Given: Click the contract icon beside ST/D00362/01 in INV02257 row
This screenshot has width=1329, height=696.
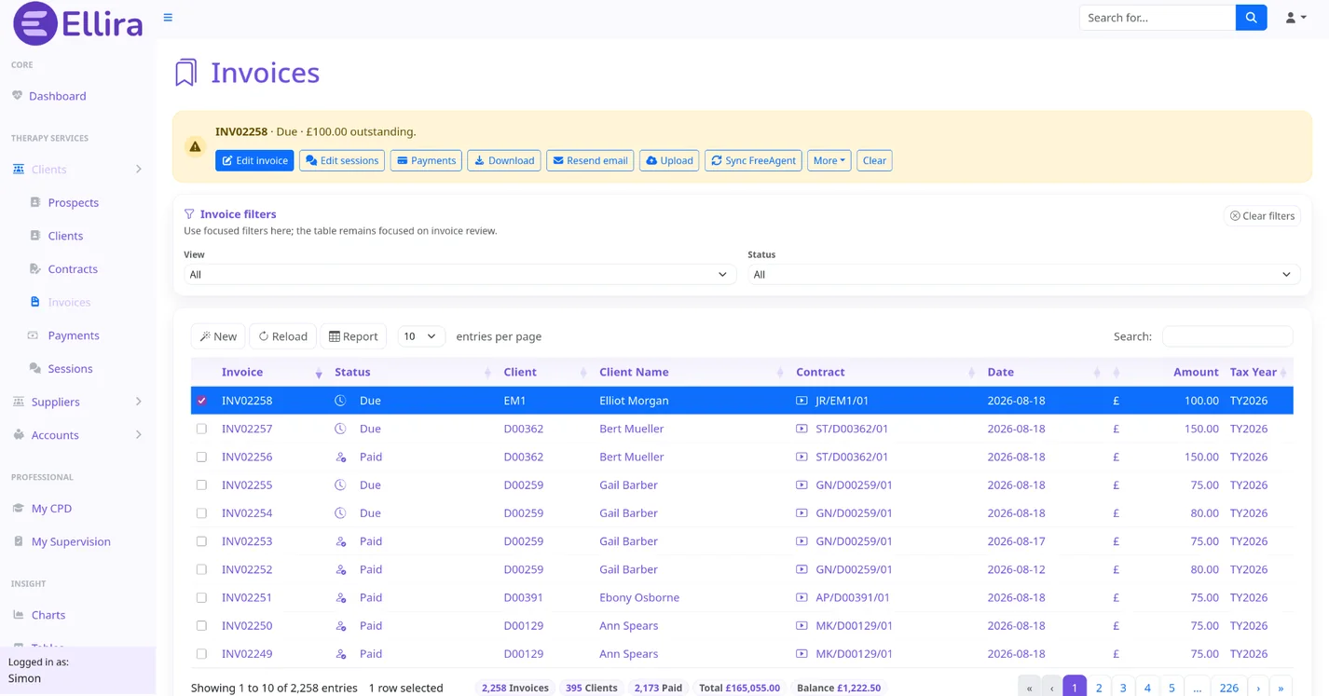Looking at the screenshot, I should coord(802,429).
